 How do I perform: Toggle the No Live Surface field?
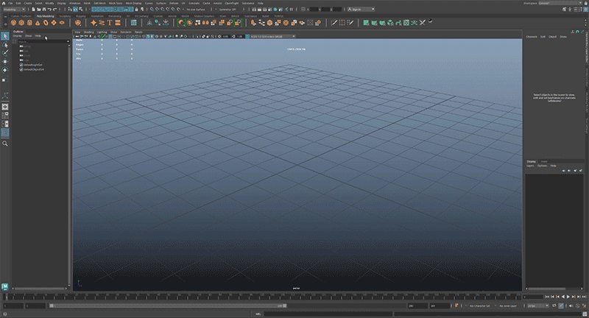[197, 9]
